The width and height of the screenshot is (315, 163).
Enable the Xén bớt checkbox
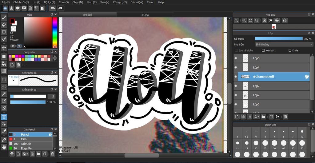pyautogui.click(x=263, y=50)
